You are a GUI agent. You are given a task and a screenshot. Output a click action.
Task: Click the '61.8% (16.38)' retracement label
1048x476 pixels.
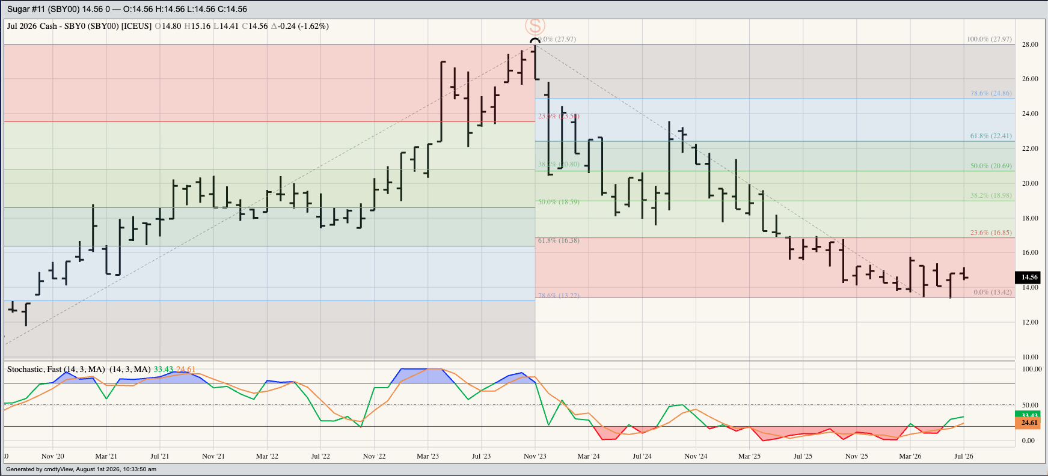click(559, 240)
